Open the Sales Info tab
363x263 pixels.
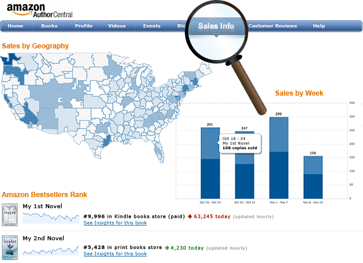(216, 26)
